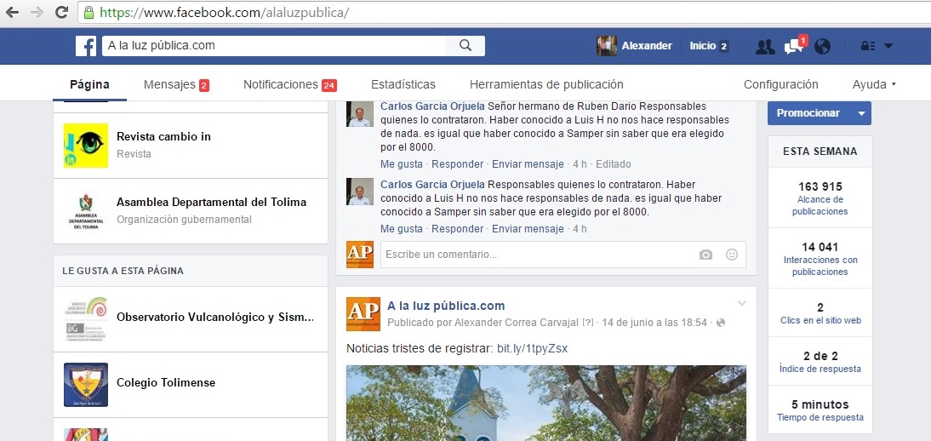The width and height of the screenshot is (931, 441).
Task: Click Responder on the second Carlos comment
Action: (x=457, y=229)
